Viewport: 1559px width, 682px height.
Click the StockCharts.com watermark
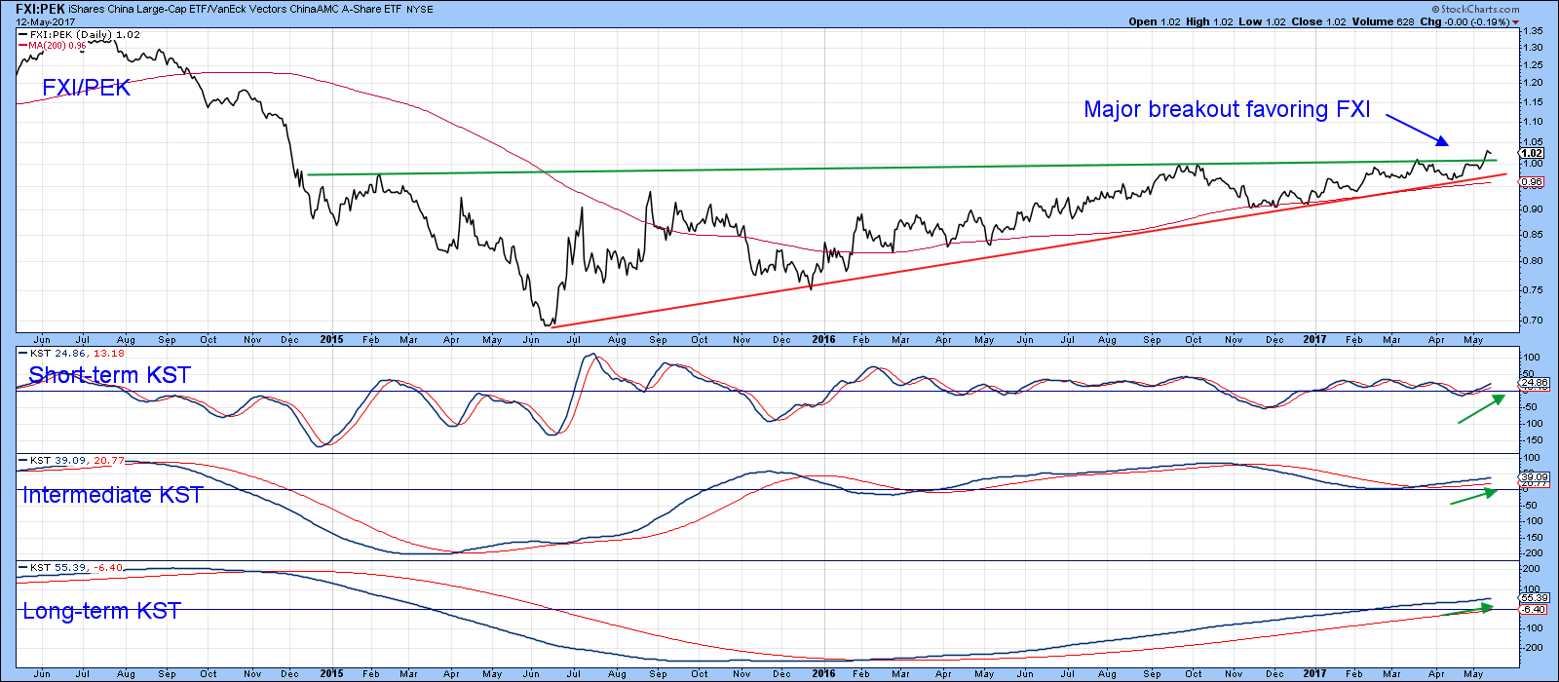point(1479,9)
